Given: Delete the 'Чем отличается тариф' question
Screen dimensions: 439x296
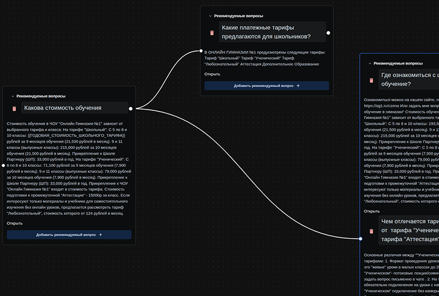Looking at the screenshot, I should (x=371, y=231).
